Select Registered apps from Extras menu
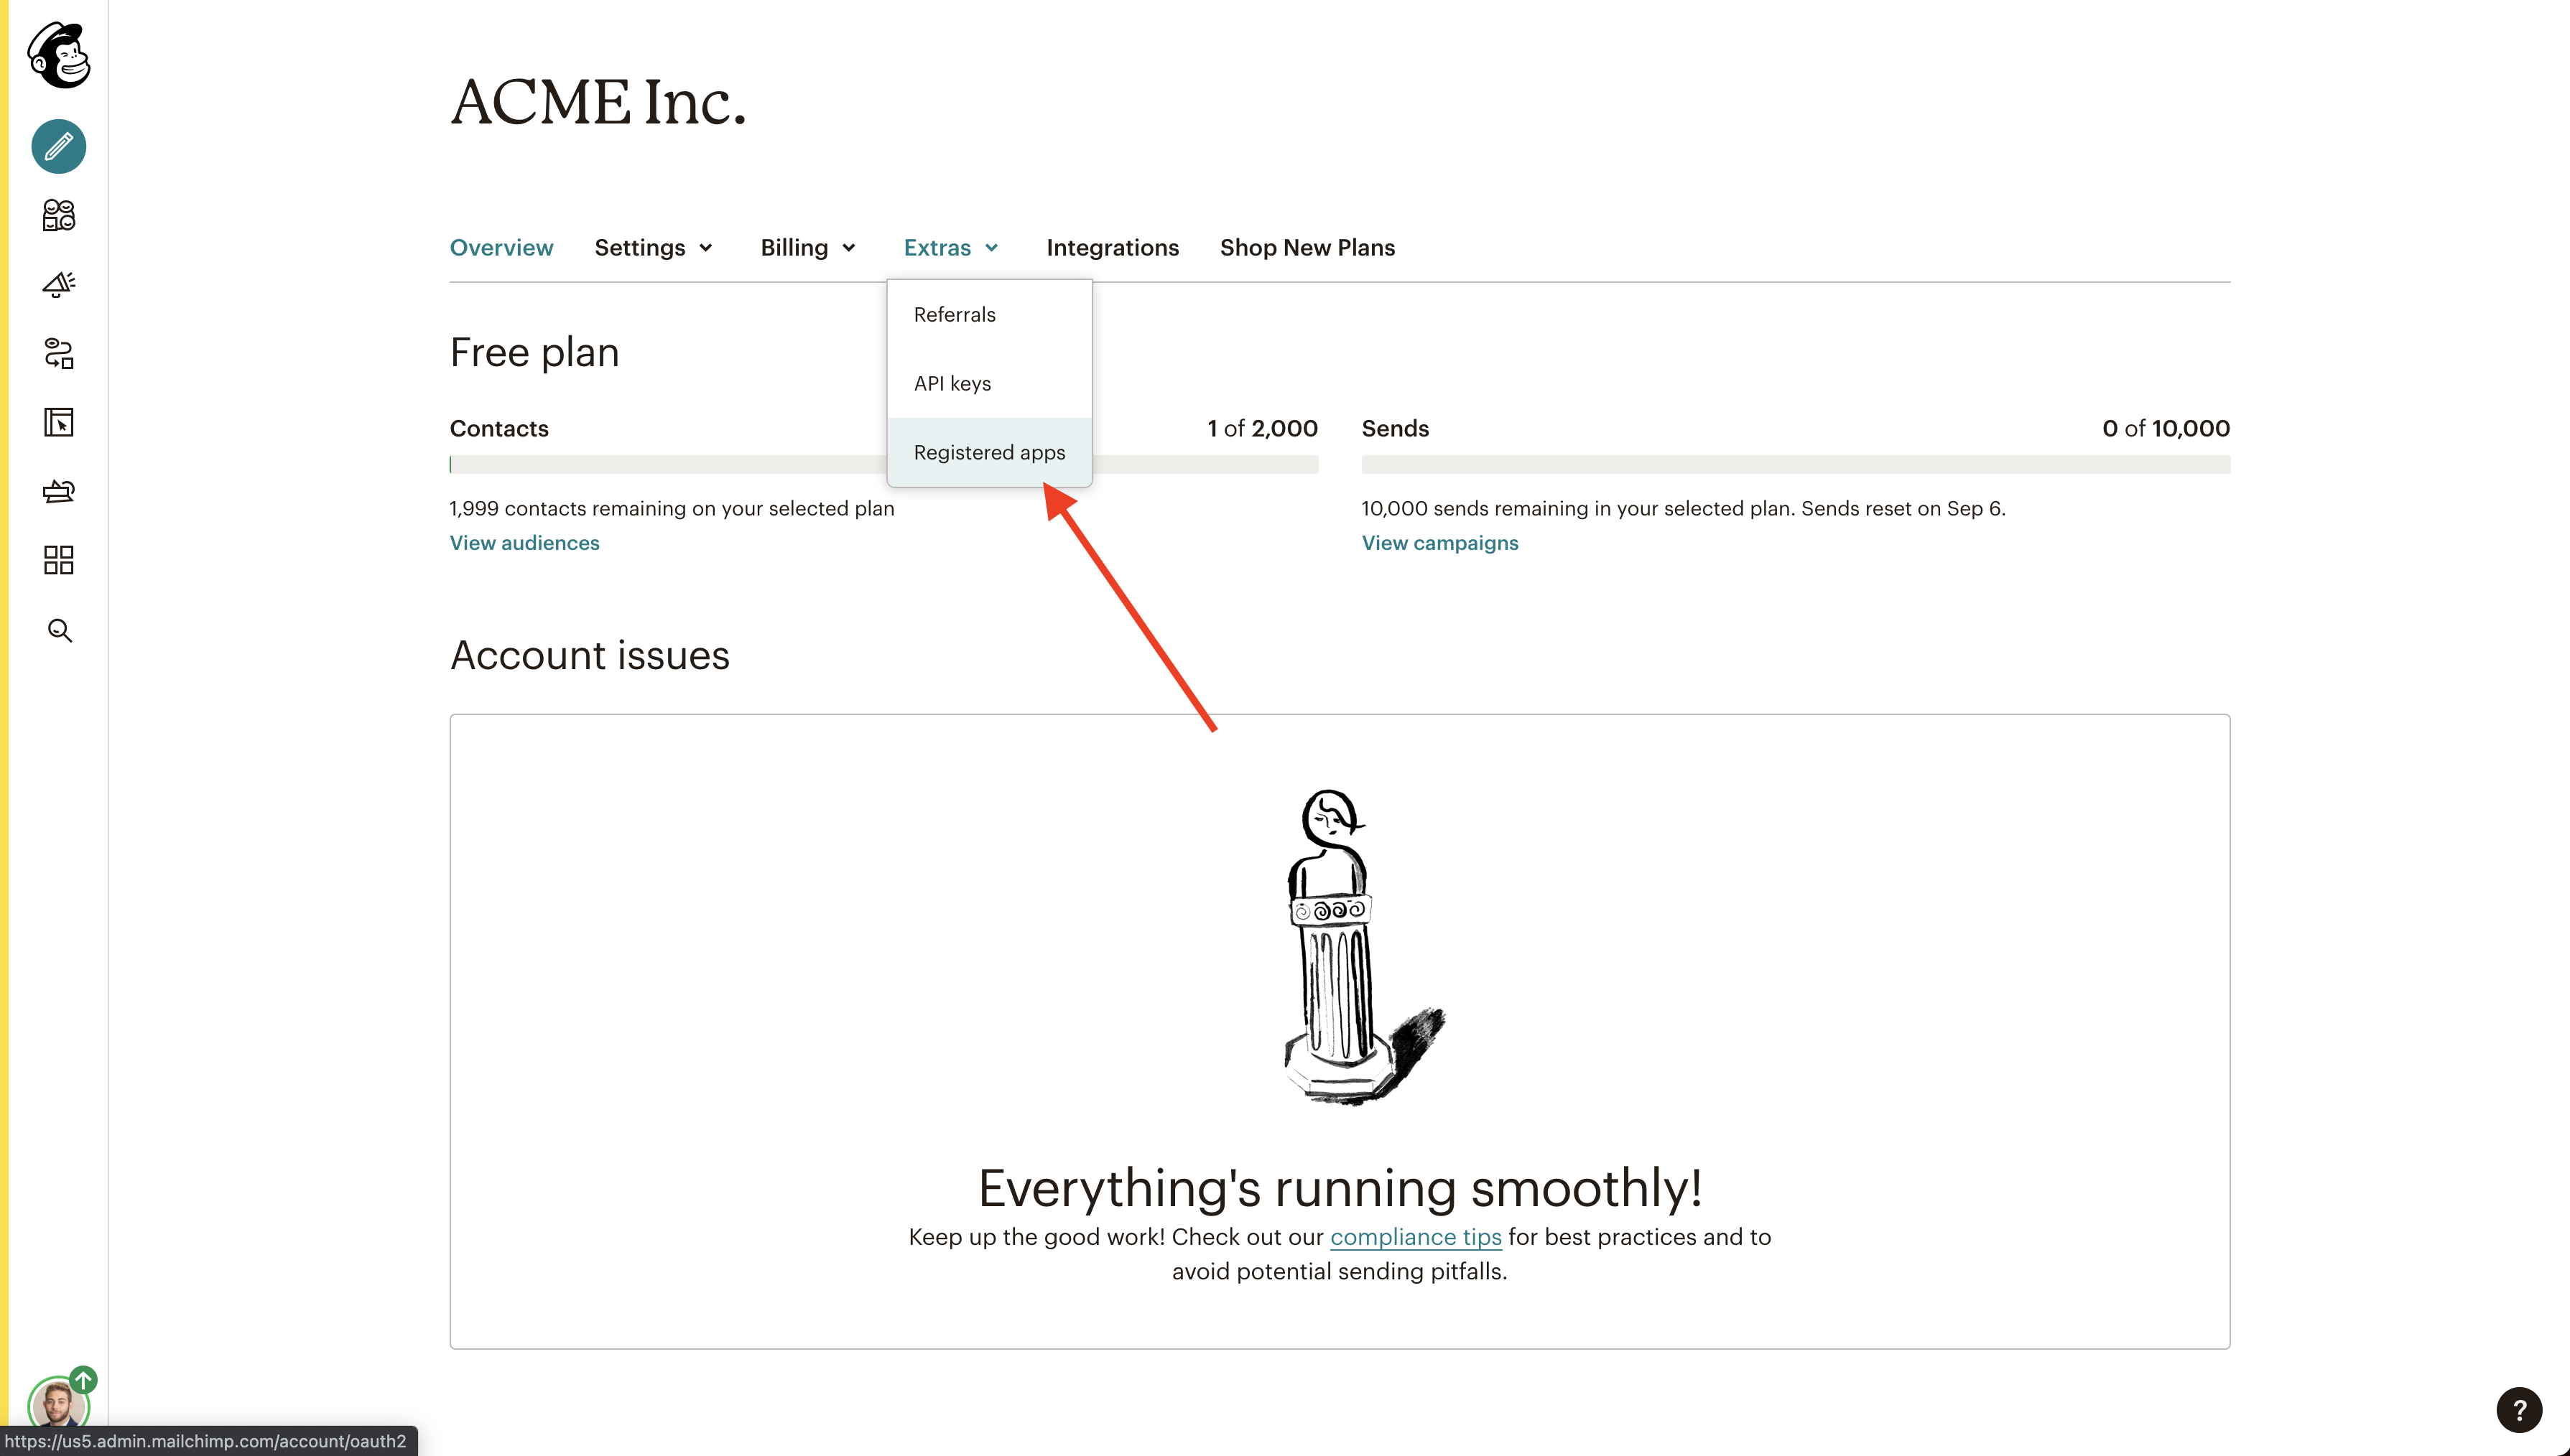This screenshot has width=2570, height=1456. click(989, 452)
